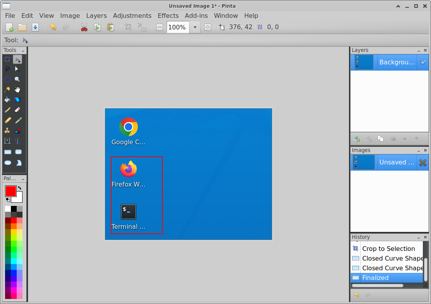Click the Cut scissors icon
The width and height of the screenshot is (431, 304).
(x=84, y=27)
